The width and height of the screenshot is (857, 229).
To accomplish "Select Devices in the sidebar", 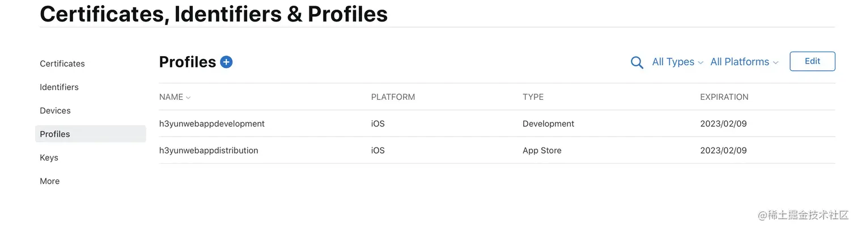I will tap(55, 111).
